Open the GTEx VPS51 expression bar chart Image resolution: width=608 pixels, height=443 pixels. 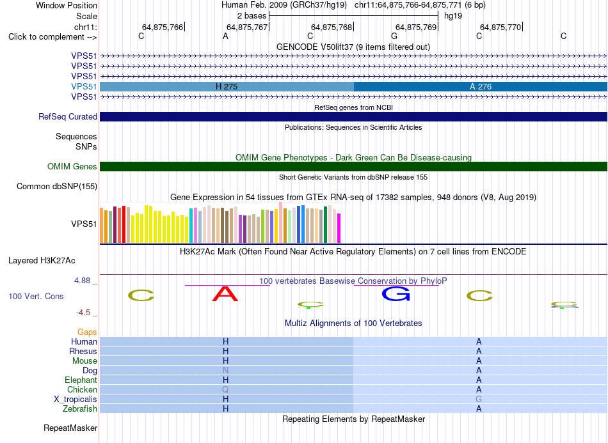click(x=220, y=223)
